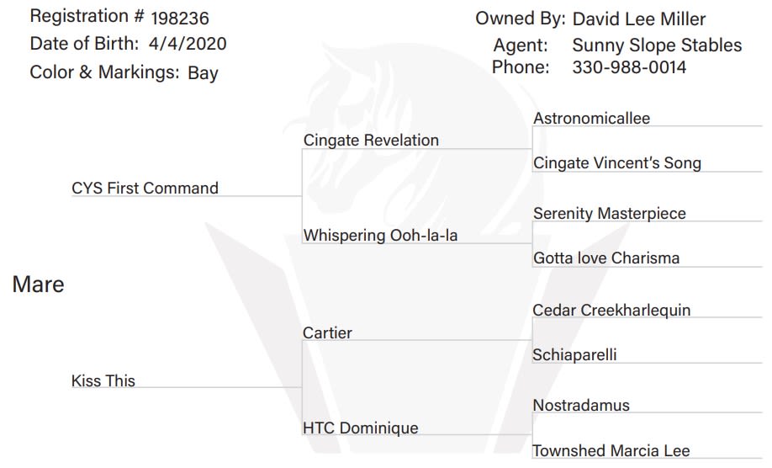Viewport: 772px width, 468px height.
Task: Select sire CYS First Command
Action: tap(145, 188)
